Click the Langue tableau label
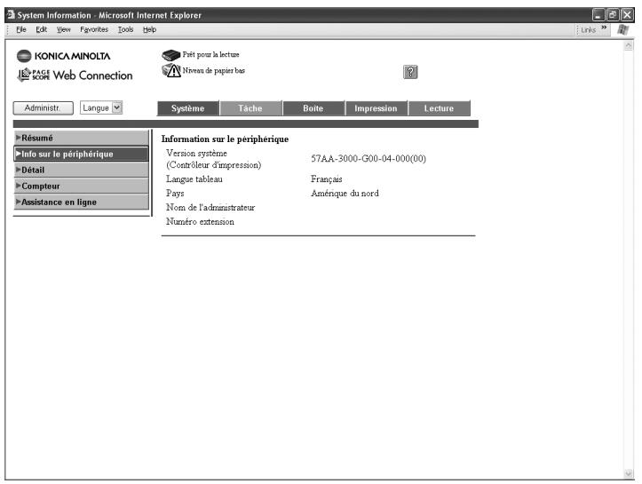 point(194,179)
